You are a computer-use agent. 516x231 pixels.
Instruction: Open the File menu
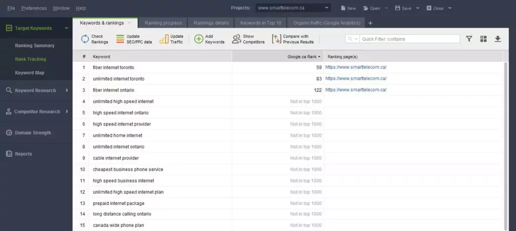(11, 8)
